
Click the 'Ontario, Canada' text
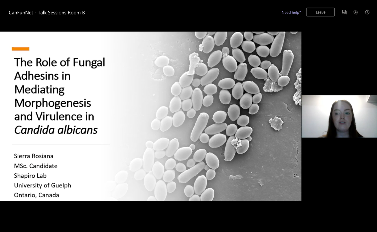[x=36, y=195]
